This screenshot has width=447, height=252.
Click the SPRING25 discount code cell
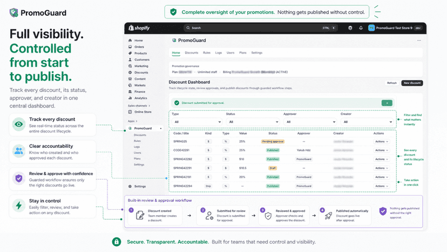[180, 142]
